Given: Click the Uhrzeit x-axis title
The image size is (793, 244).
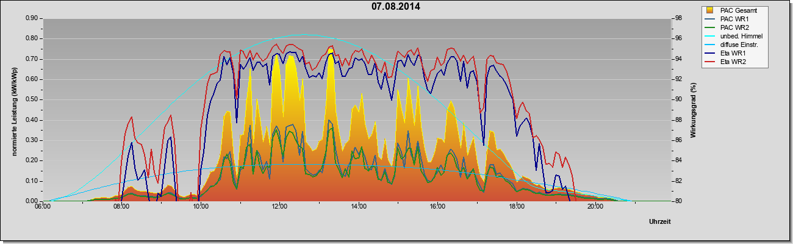Looking at the screenshot, I should tap(661, 221).
